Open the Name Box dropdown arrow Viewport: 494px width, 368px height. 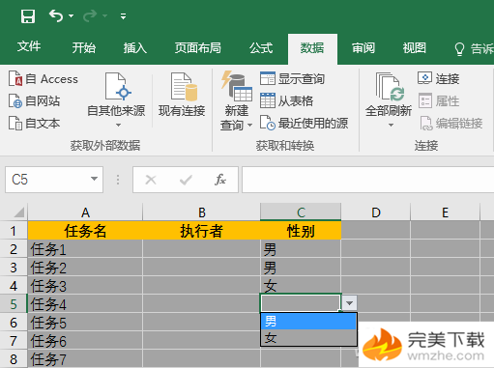(94, 179)
